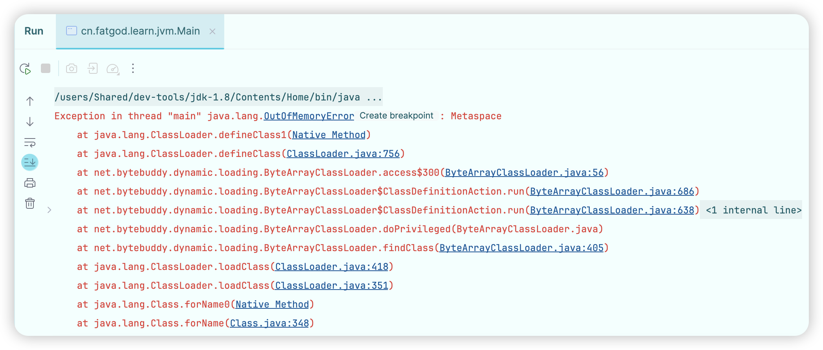Click the exit/restore layout icon
Image resolution: width=823 pixels, height=350 pixels.
pyautogui.click(x=92, y=69)
